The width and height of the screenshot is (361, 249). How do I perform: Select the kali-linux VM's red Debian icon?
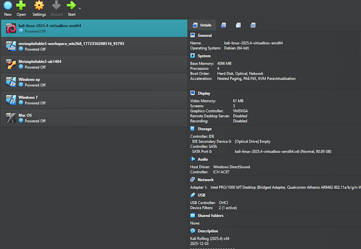pos(11,28)
